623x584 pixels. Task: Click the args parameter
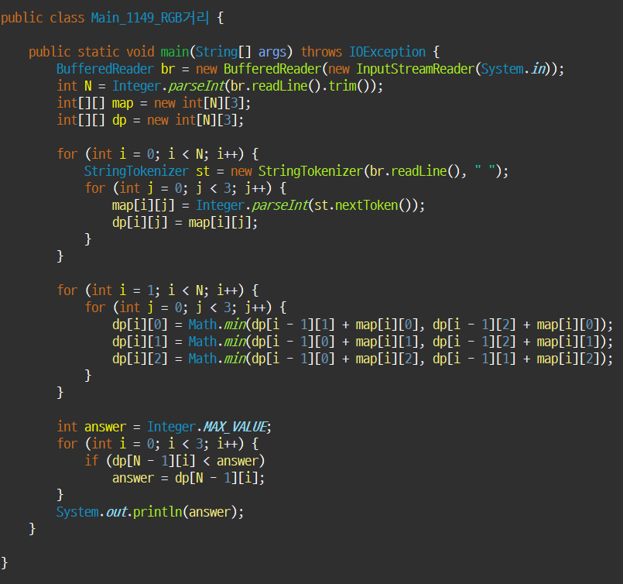coord(272,52)
